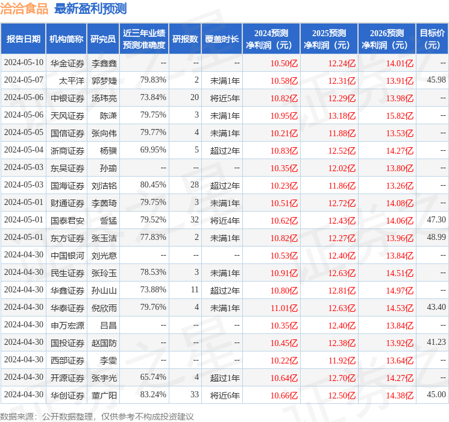
Task: Click the 财通证券 institution cell
Action: 68,203
